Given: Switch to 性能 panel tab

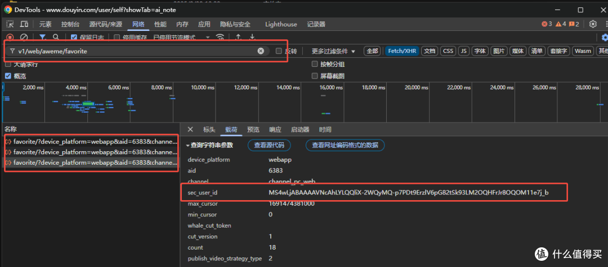Looking at the screenshot, I should 160,24.
